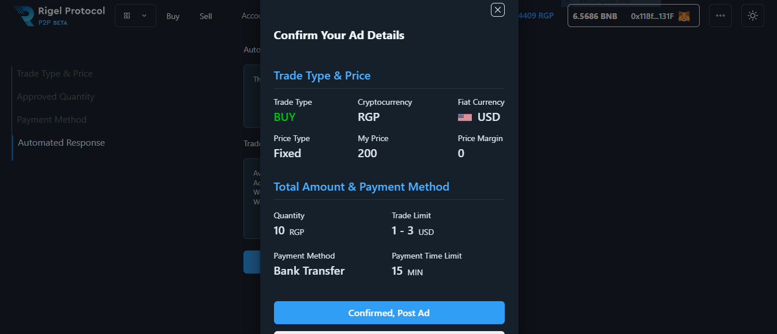
Task: Go to the Payment Method step
Action: (52, 120)
